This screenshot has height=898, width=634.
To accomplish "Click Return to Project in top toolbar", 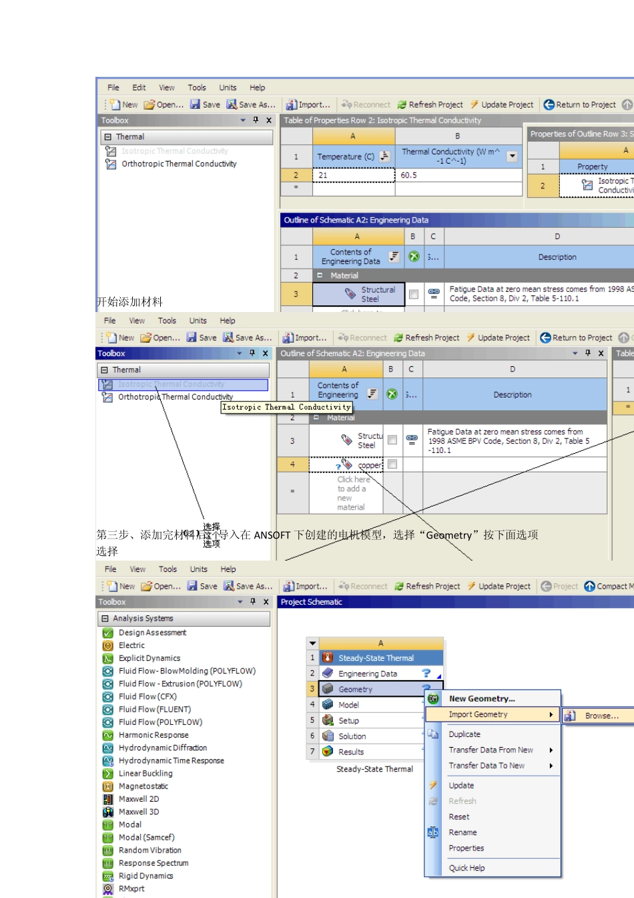I will click(x=579, y=105).
